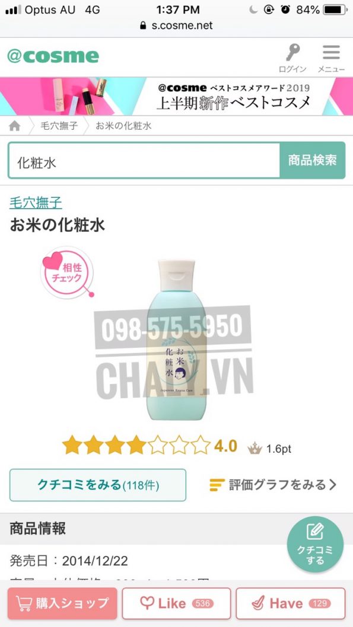Tap the crown ranking points icon
Viewport: 353px width, 627px height.
coord(255,449)
